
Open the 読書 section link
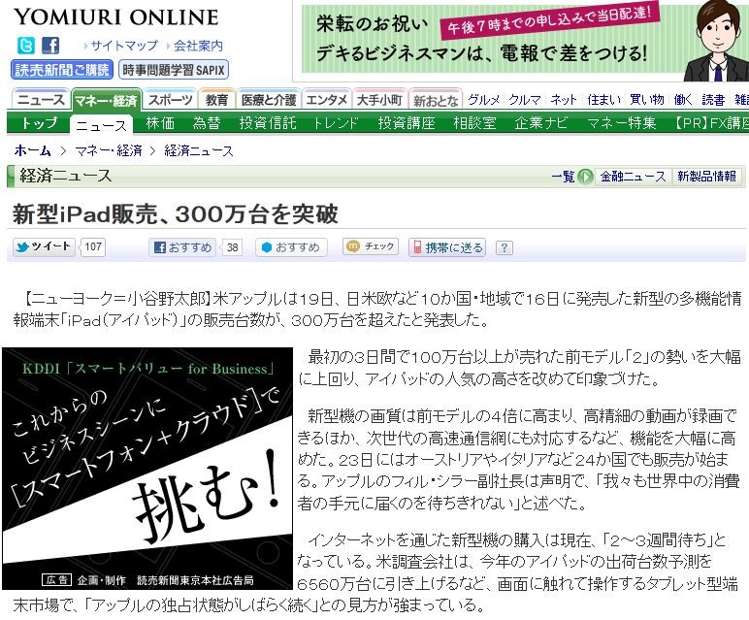pos(714,100)
